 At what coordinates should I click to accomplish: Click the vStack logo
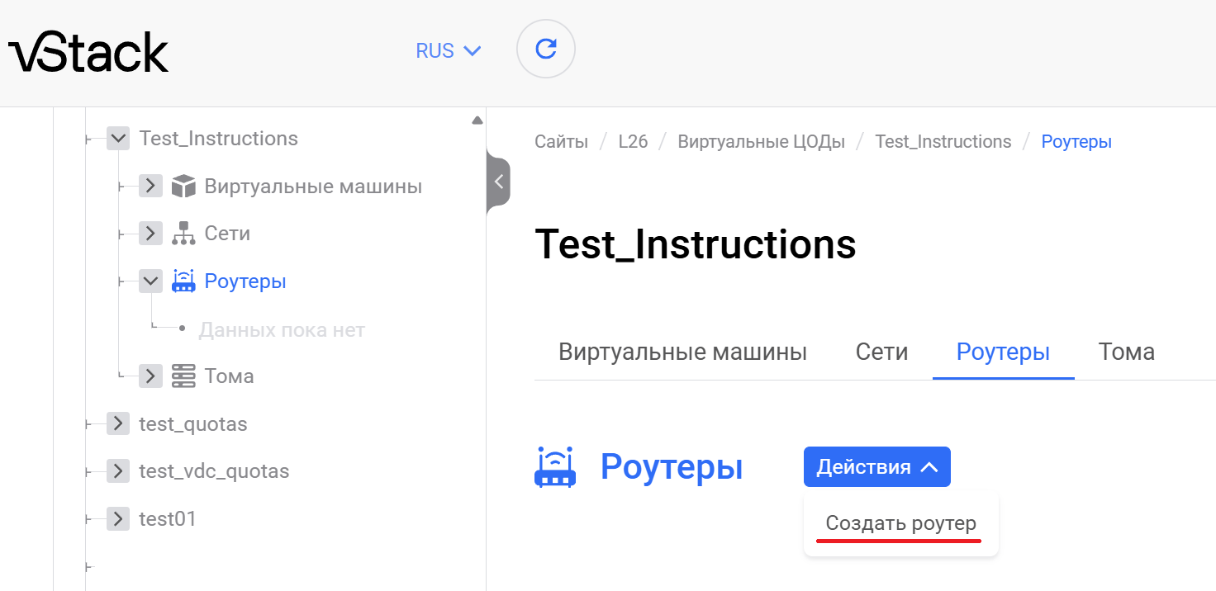pos(88,52)
